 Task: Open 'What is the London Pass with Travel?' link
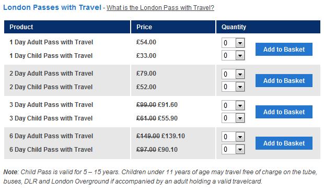160,8
